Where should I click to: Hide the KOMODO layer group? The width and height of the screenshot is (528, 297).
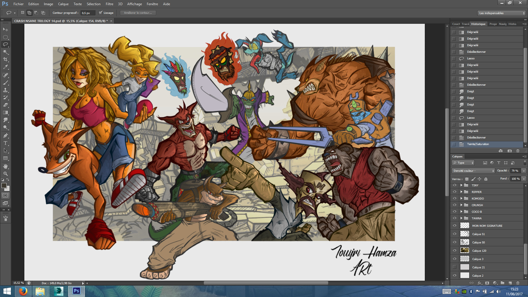coord(455,198)
